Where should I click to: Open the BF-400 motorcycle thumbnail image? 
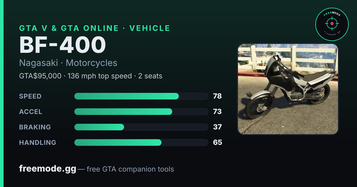coord(288,89)
